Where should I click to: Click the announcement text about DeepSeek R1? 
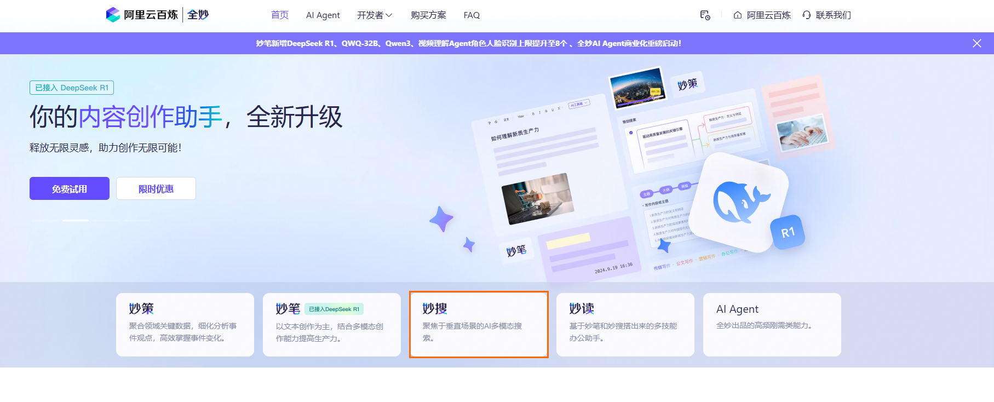pos(469,43)
